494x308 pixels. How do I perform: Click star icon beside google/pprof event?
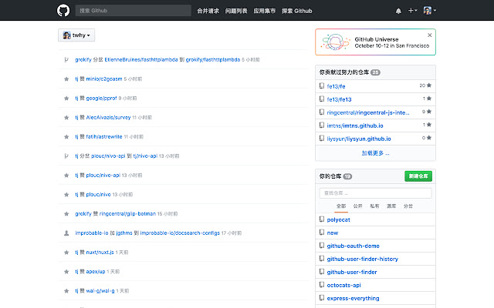66,98
